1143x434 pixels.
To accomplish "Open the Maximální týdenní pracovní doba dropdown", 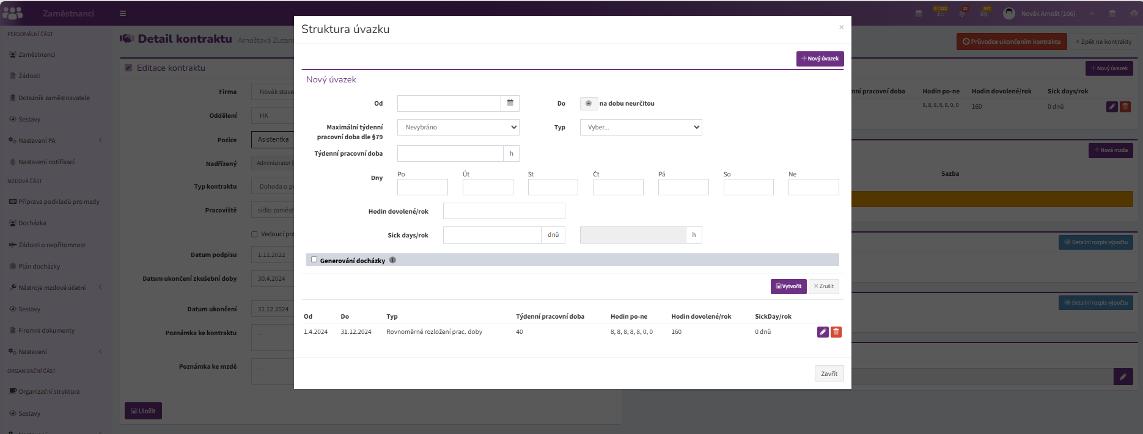I will (458, 127).
